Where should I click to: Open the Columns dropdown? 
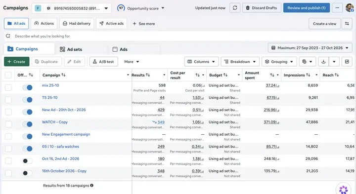click(201, 62)
